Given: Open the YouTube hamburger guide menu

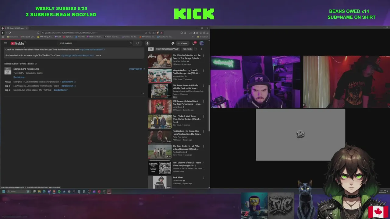Looking at the screenshot, I should pos(5,43).
